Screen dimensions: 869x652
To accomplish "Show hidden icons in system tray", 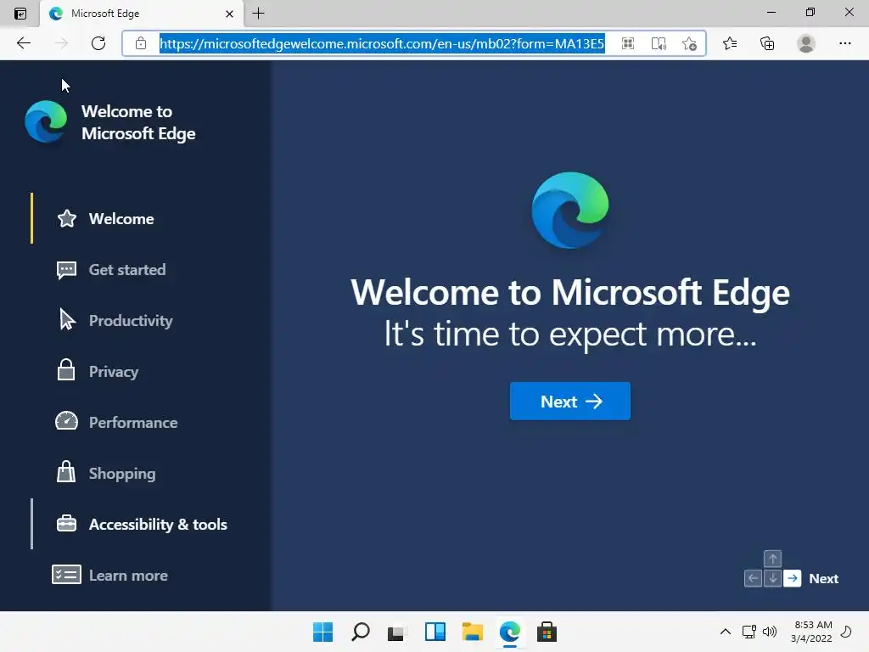I will pyautogui.click(x=725, y=632).
